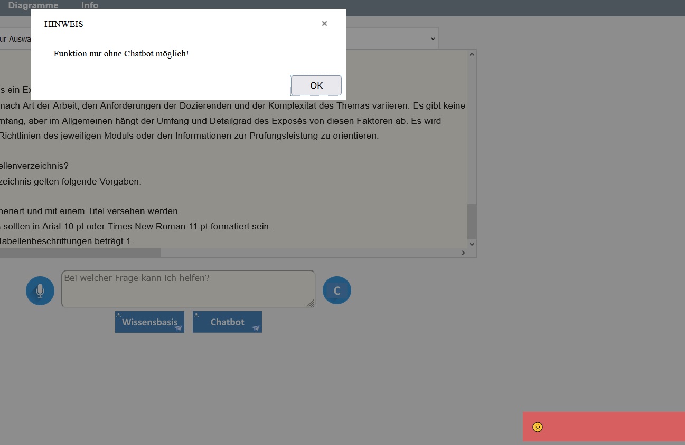Click the microphone voice input icon
This screenshot has width=685, height=445.
click(40, 291)
